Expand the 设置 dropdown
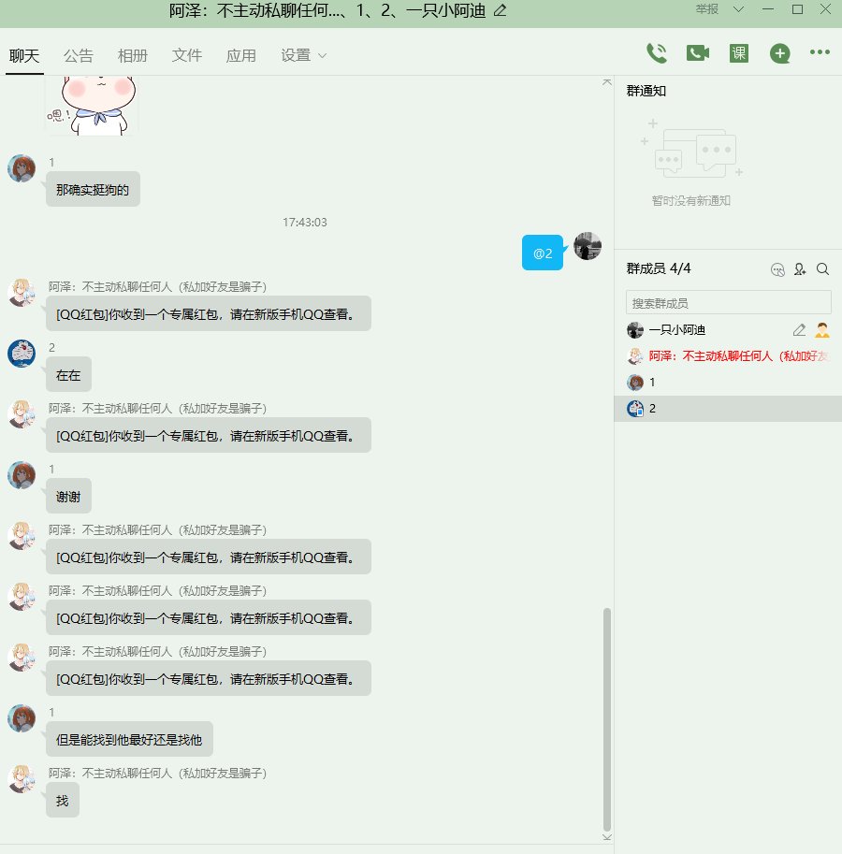The width and height of the screenshot is (842, 854). tap(304, 55)
